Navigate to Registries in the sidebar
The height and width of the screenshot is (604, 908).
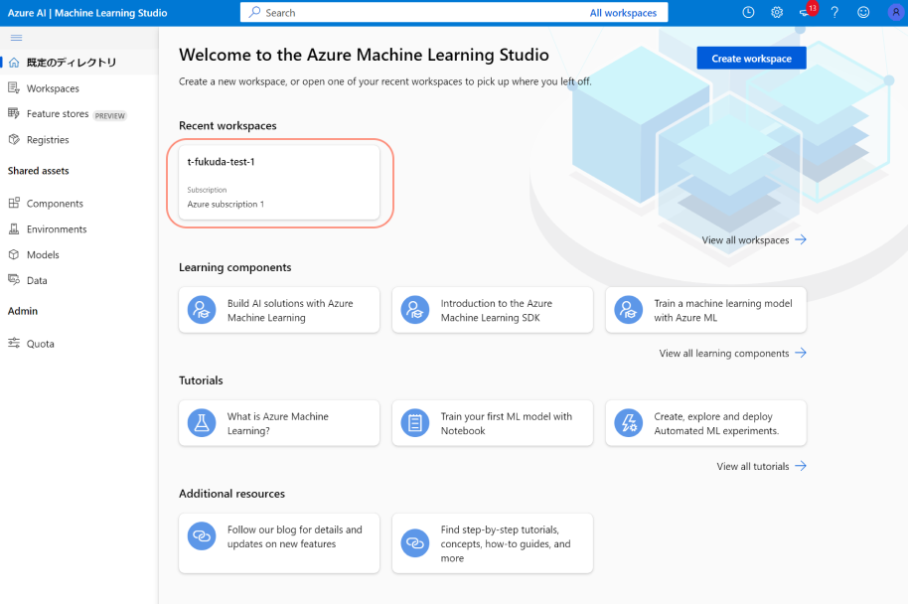click(48, 140)
